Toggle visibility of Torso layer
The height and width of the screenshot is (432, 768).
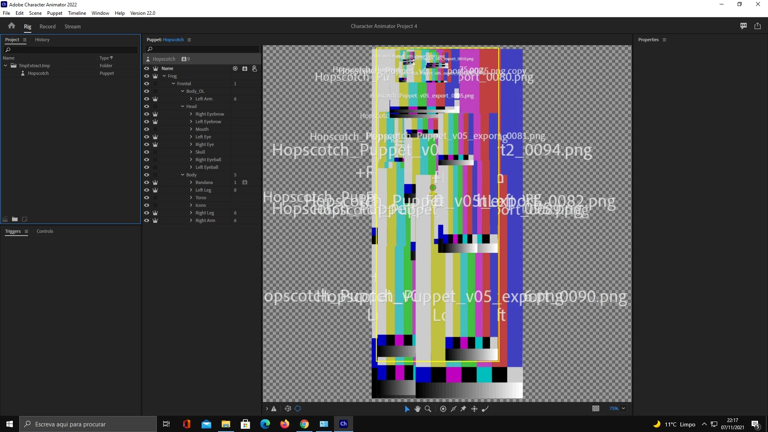click(x=146, y=198)
